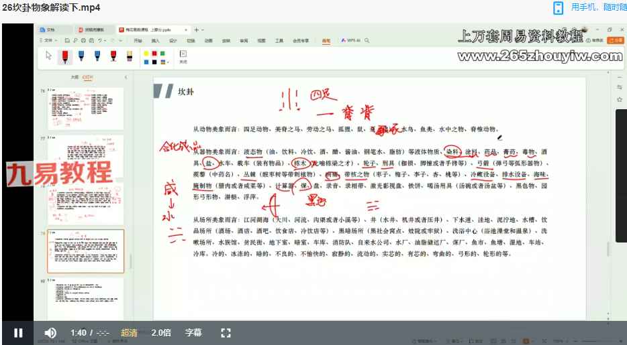Click the save icon in quick access toolbar
Image resolution: width=627 pixels, height=345 pixels.
click(67, 40)
